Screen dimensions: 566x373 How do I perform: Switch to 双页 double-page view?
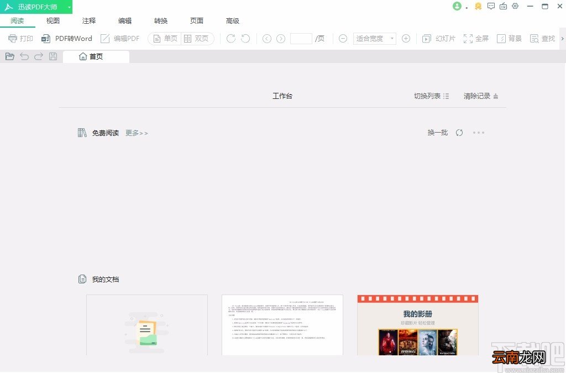196,38
